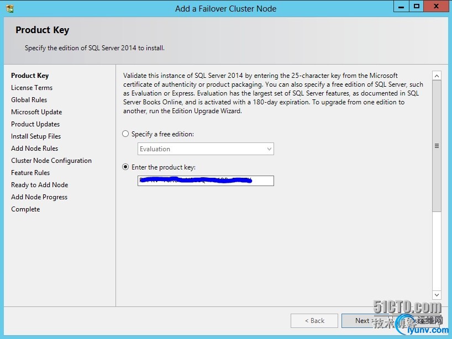Close the Add a Failover Cluster Node window
This screenshot has width=452, height=339.
436,6
